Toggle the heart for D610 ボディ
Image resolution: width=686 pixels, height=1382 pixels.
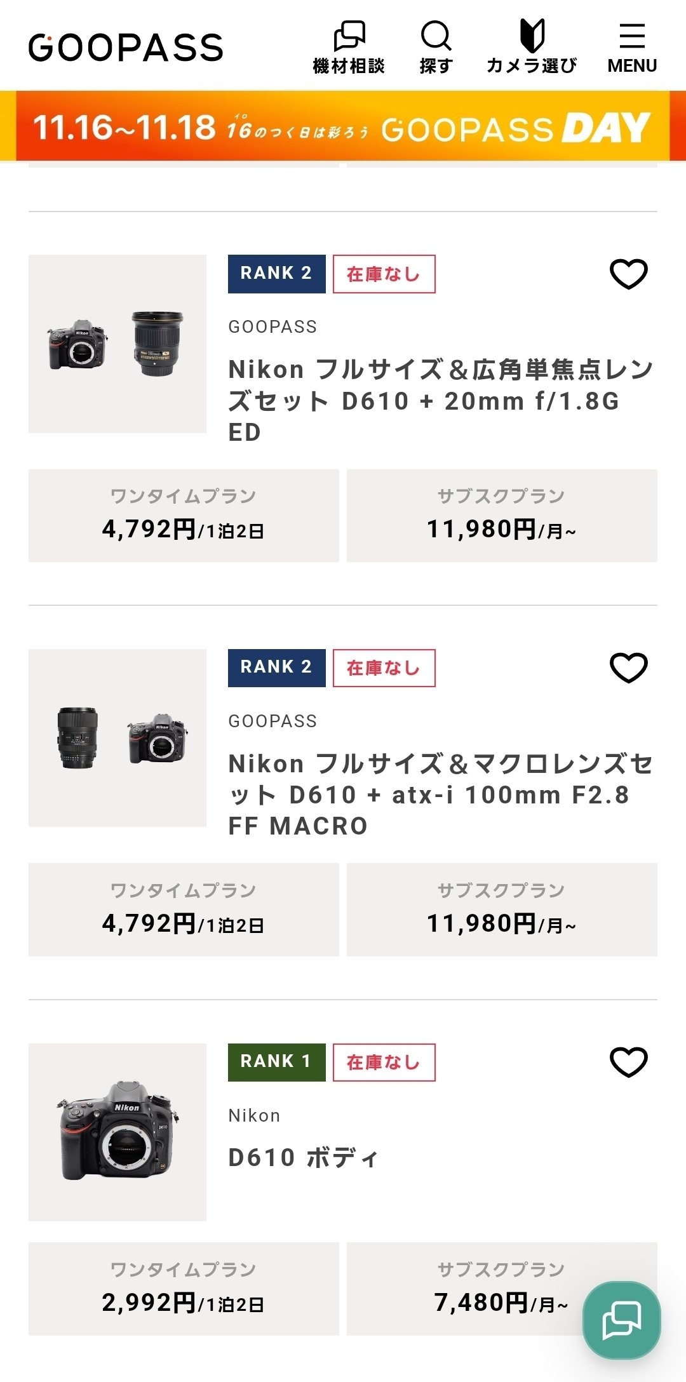(628, 1062)
